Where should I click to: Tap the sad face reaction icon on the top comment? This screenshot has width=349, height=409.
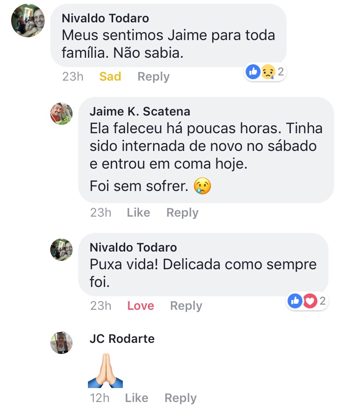268,72
